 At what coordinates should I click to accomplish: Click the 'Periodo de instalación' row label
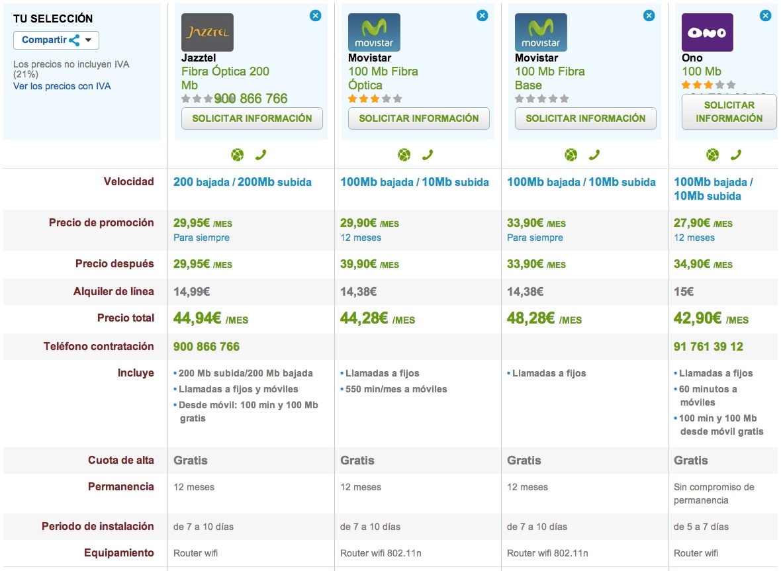[98, 527]
